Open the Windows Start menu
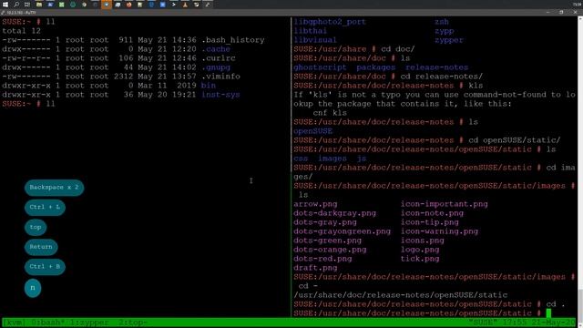Image resolution: width=583 pixels, height=328 pixels. point(5,5)
